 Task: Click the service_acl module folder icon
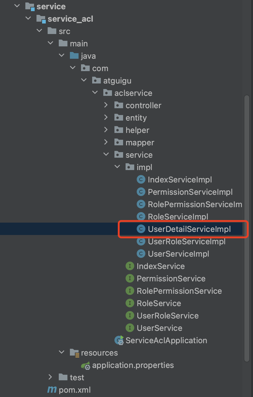point(41,19)
